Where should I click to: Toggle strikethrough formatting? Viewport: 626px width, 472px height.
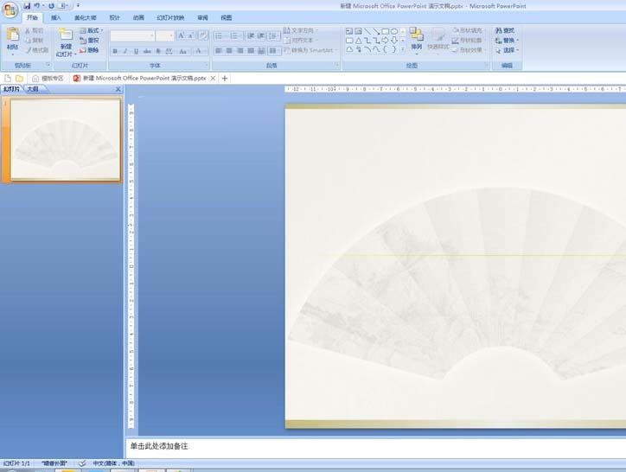[147, 51]
